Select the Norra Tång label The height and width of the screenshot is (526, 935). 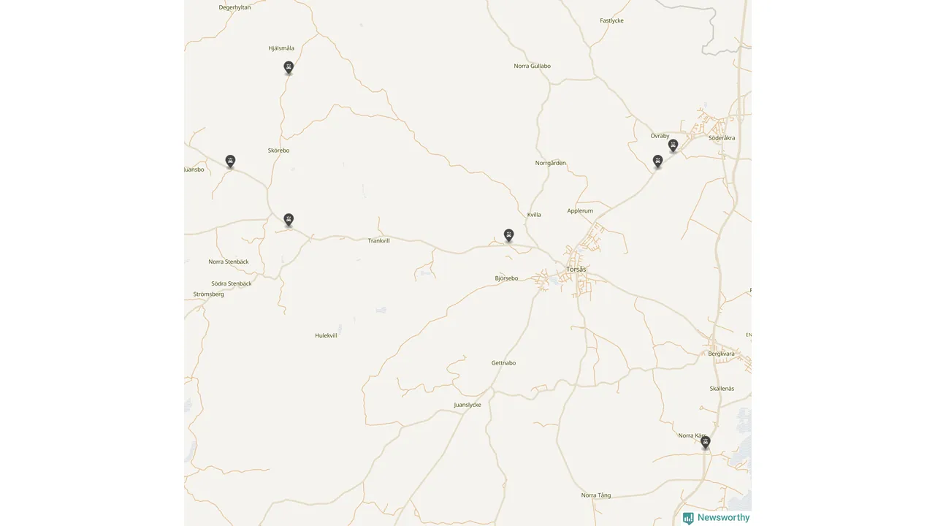pyautogui.click(x=595, y=495)
